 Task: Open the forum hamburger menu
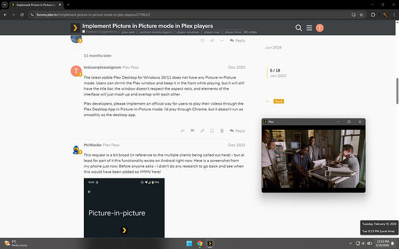coord(309,28)
